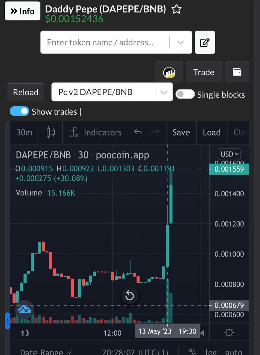
Task: Open the token history dropdown arrow
Action: click(x=181, y=42)
